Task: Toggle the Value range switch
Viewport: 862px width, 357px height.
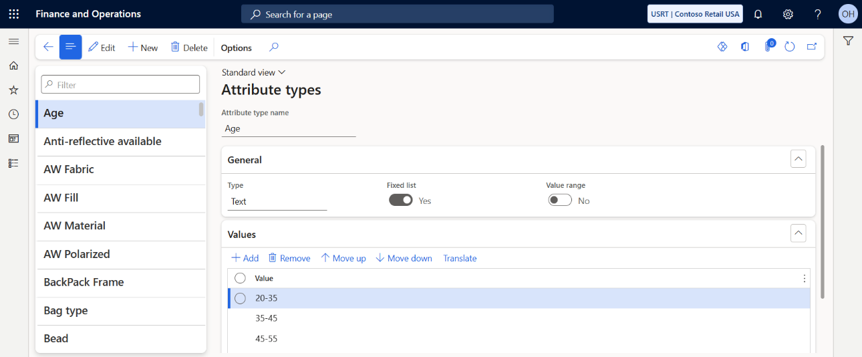Action: click(560, 200)
